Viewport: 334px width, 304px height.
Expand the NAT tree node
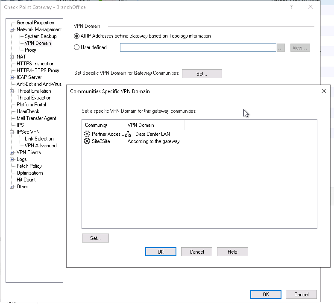(x=12, y=57)
